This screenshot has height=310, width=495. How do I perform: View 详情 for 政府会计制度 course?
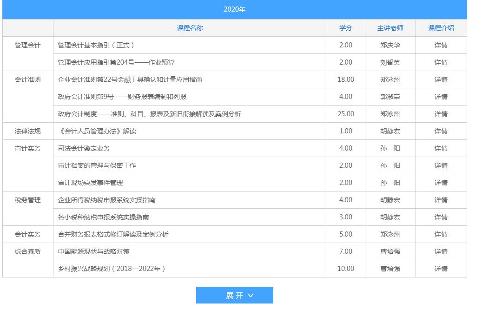click(x=441, y=114)
